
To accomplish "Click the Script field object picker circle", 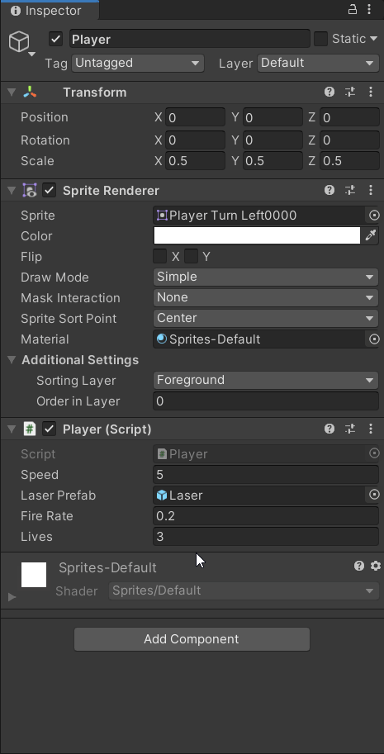I will tap(374, 453).
